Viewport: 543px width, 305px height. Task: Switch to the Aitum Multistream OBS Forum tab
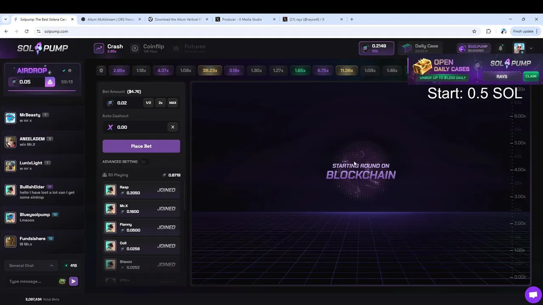[111, 19]
